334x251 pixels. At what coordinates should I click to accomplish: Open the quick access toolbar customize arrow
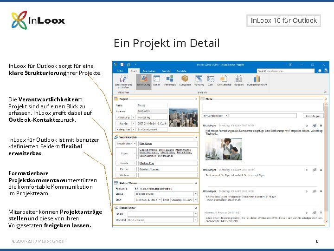(x=135, y=64)
